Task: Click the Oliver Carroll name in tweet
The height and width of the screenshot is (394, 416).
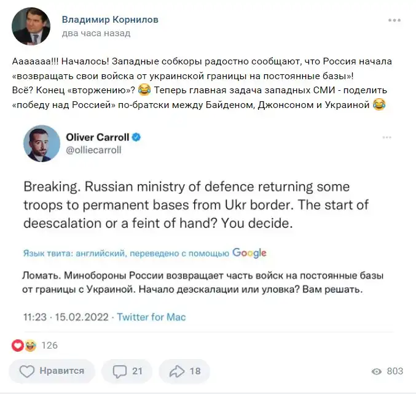Action: tap(95, 137)
